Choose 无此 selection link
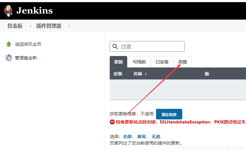This screenshot has height=153, width=246. 156,137
